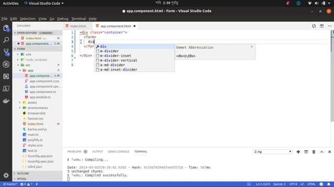The height and width of the screenshot is (187, 334).
Task: Switch to the Problems panel tab
Action: (x=77, y=152)
